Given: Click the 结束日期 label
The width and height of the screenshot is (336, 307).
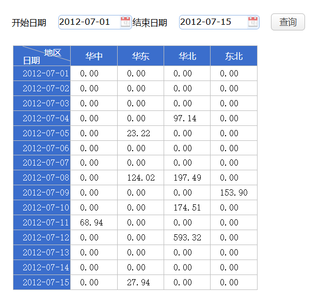Looking at the screenshot, I should pos(150,23).
